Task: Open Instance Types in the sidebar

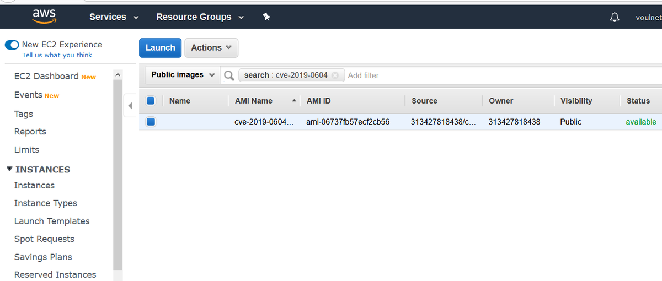Action: point(46,203)
